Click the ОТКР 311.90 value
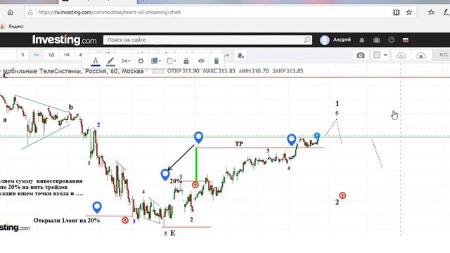 tap(183, 71)
